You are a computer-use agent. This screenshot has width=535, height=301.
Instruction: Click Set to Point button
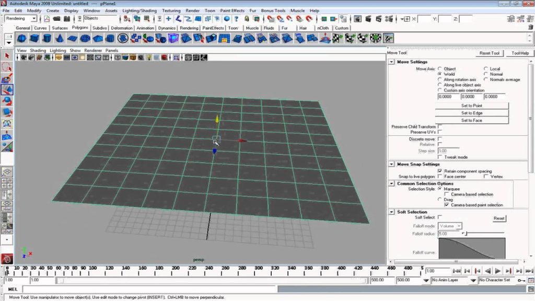point(472,106)
